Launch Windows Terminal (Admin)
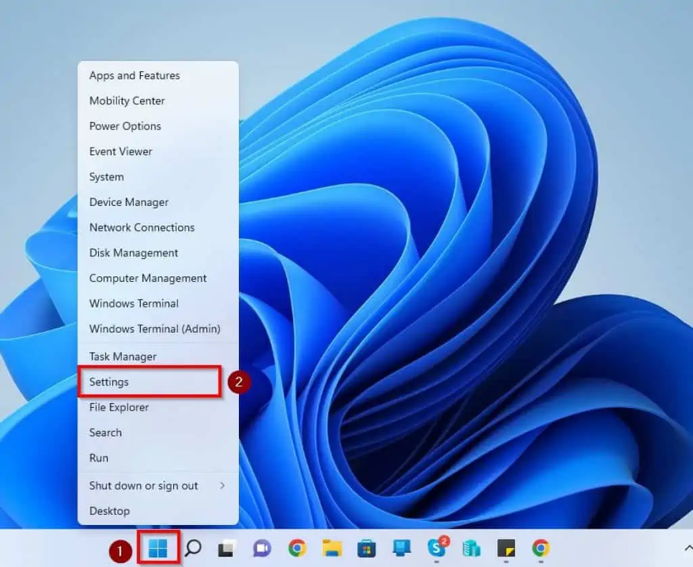 click(154, 329)
